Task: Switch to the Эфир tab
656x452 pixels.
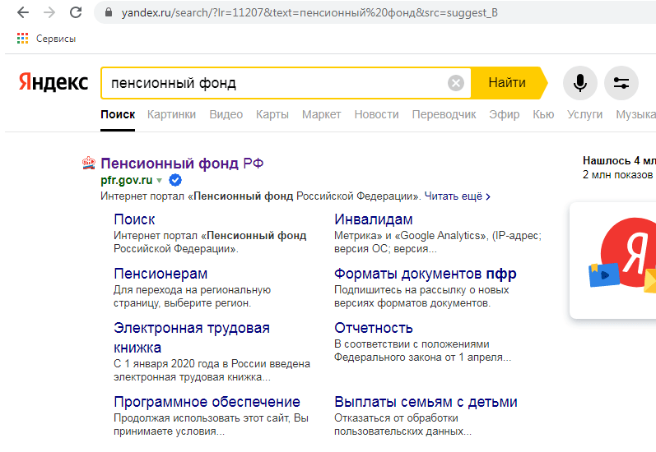Action: coord(504,114)
